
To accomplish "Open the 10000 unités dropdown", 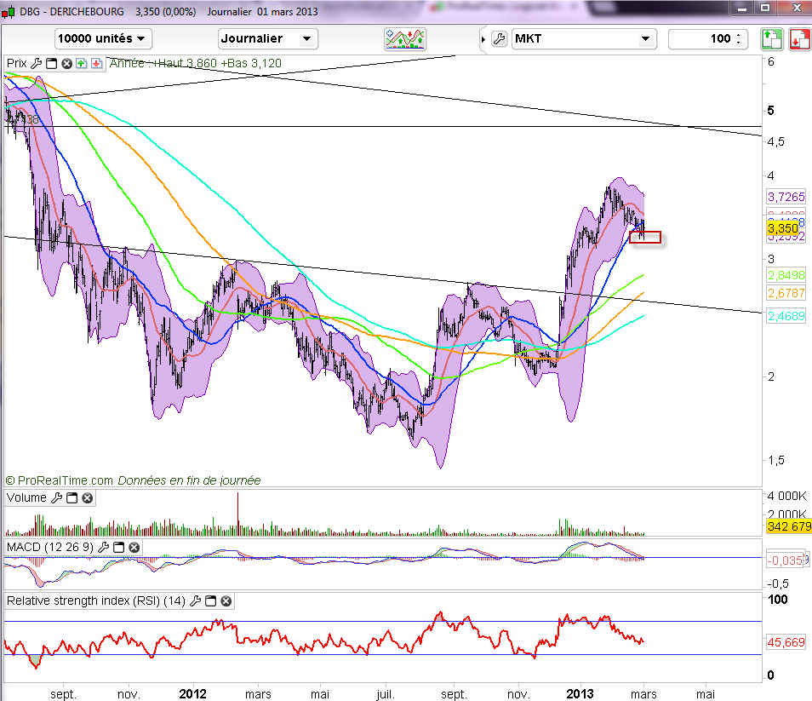I will 103,38.
